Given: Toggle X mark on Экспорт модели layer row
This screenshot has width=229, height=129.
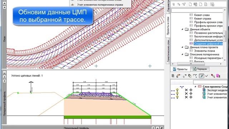Looking at the screenshot, I should [186, 90].
